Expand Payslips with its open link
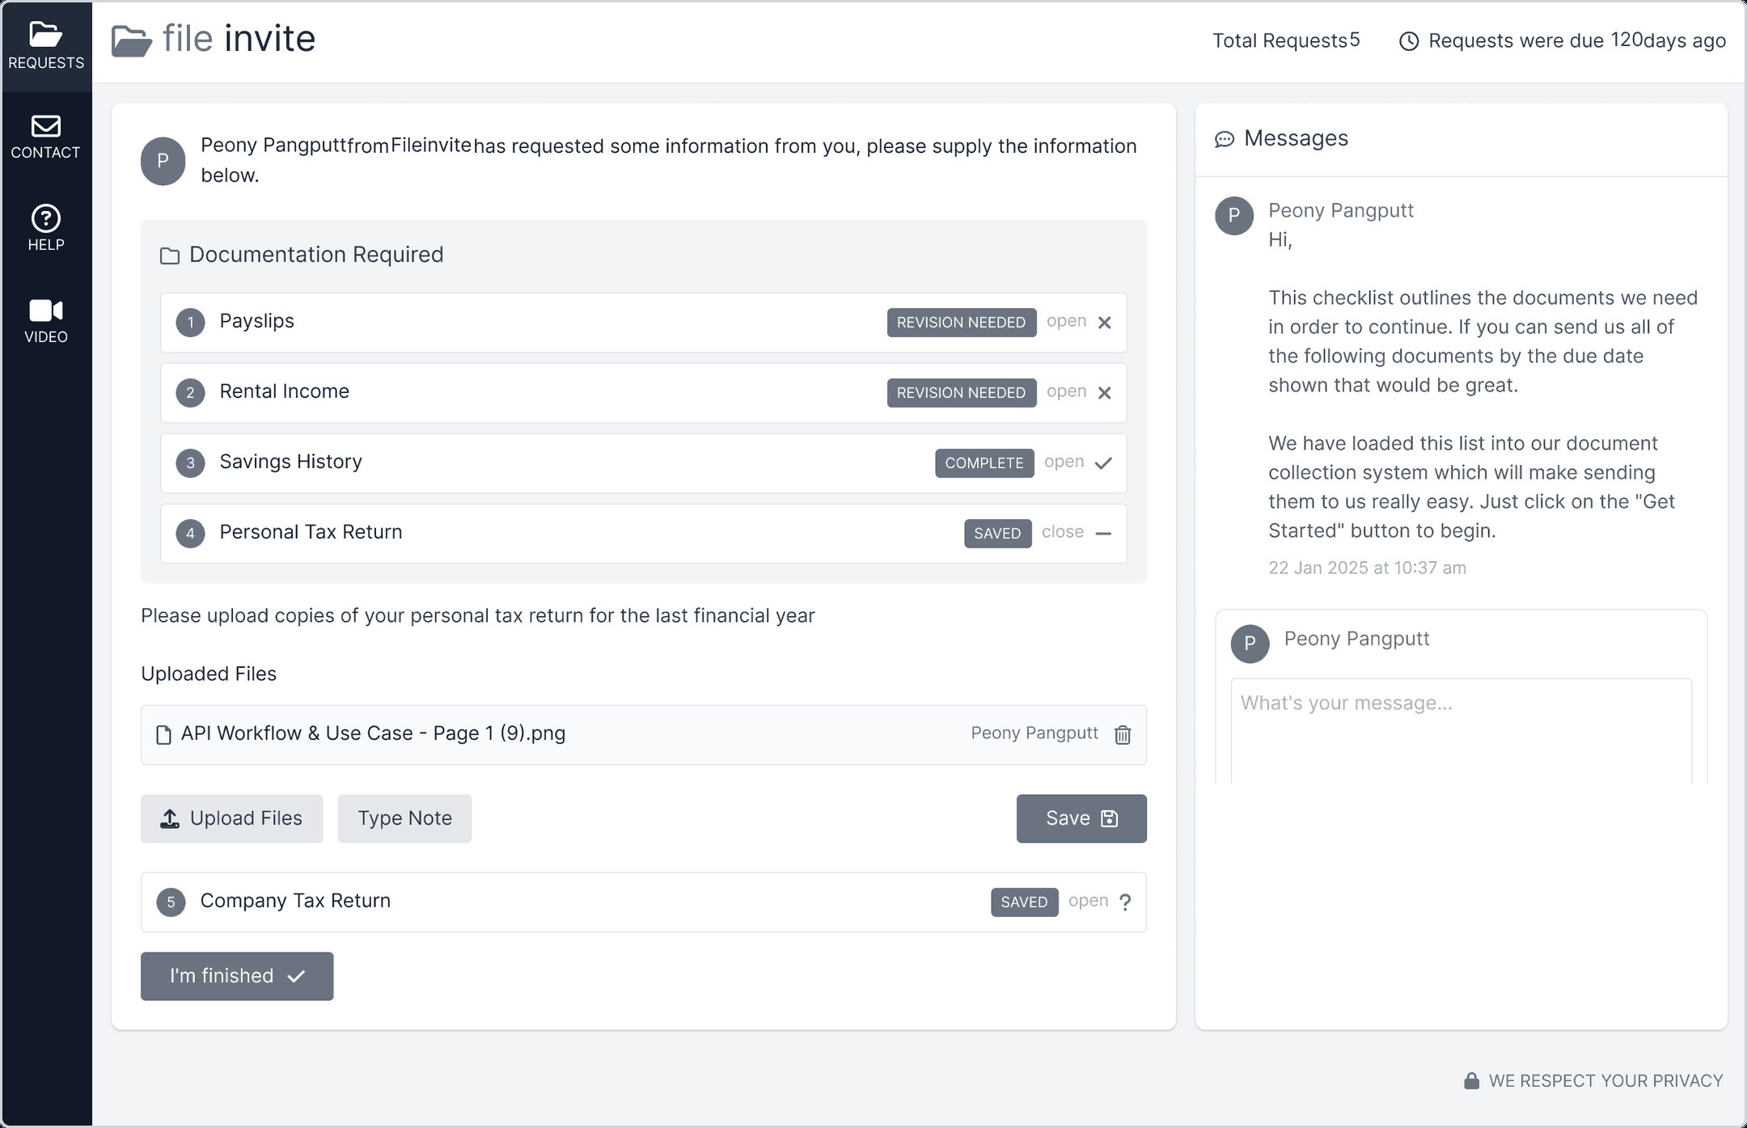 1066,321
